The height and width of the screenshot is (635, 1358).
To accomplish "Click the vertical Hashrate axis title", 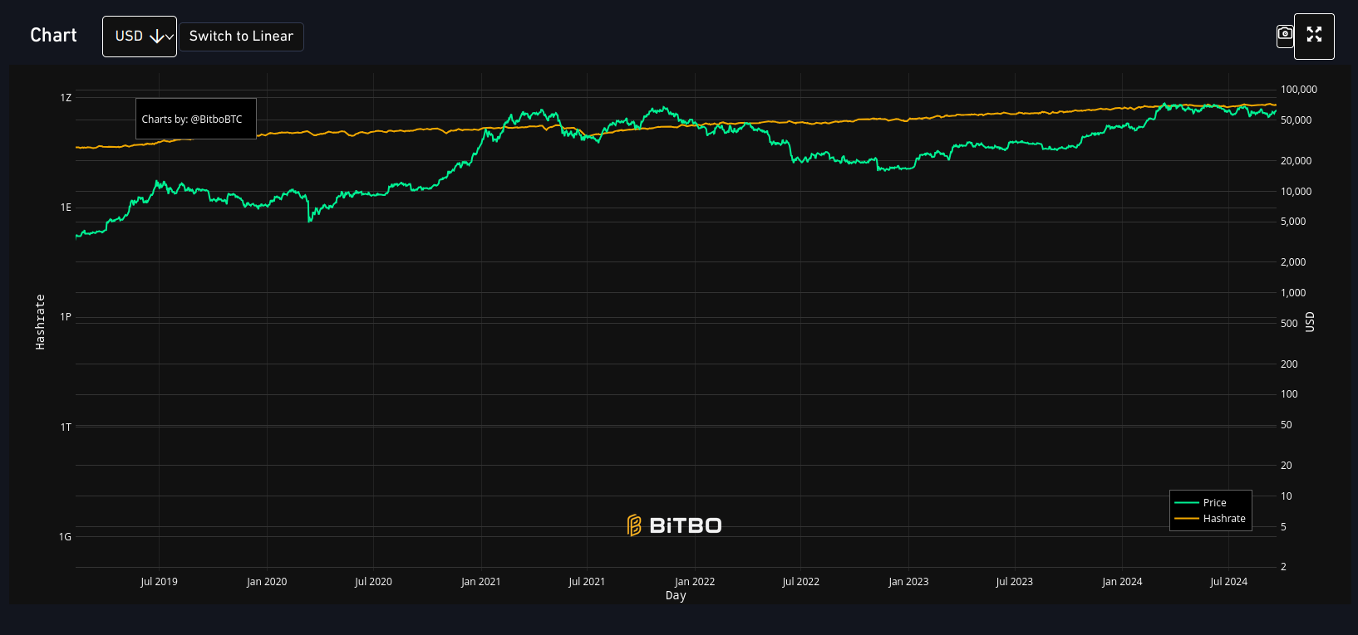I will point(40,321).
